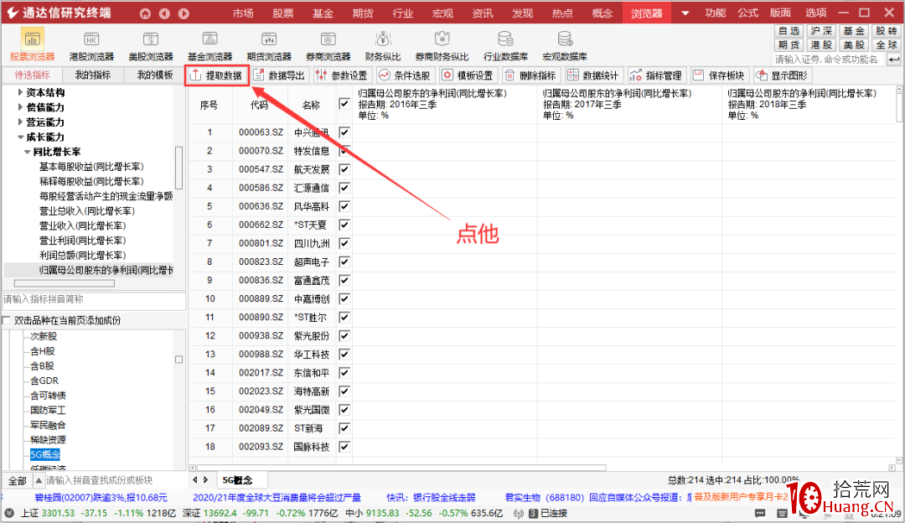Click 显示图形 show chart button
Screen dimensions: 905x523
coord(782,75)
